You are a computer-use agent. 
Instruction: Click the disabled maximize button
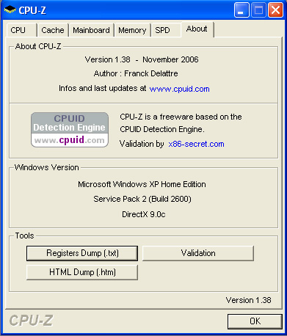258,10
